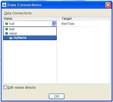Choose myName from the dropdown list

[30, 38]
